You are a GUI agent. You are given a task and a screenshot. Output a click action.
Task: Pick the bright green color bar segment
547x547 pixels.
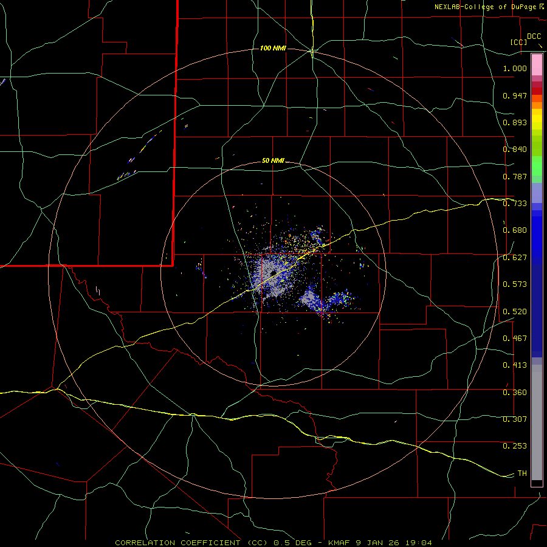537,166
